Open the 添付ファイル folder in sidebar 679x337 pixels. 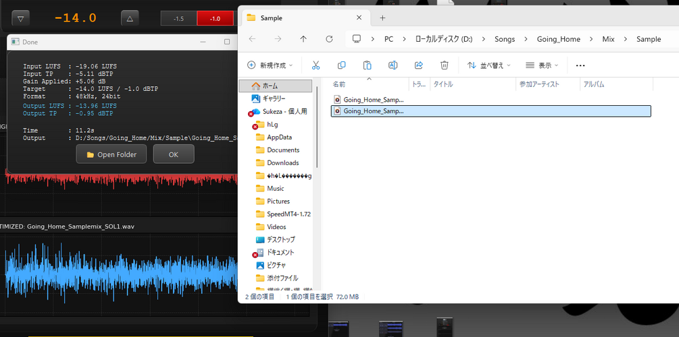pos(276,278)
